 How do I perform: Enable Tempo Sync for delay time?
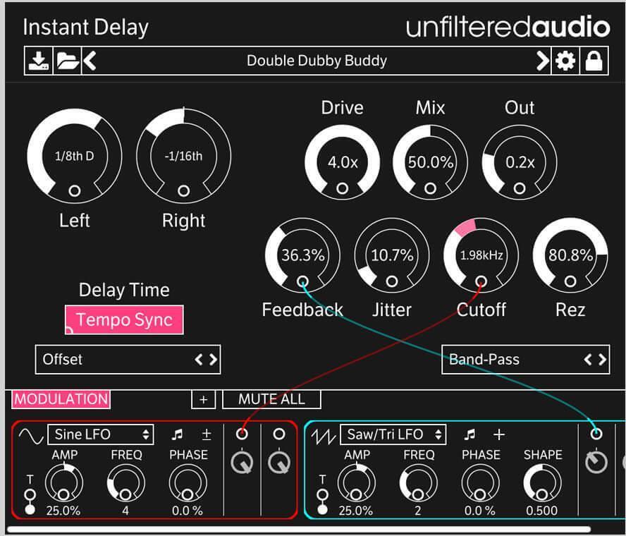click(124, 319)
